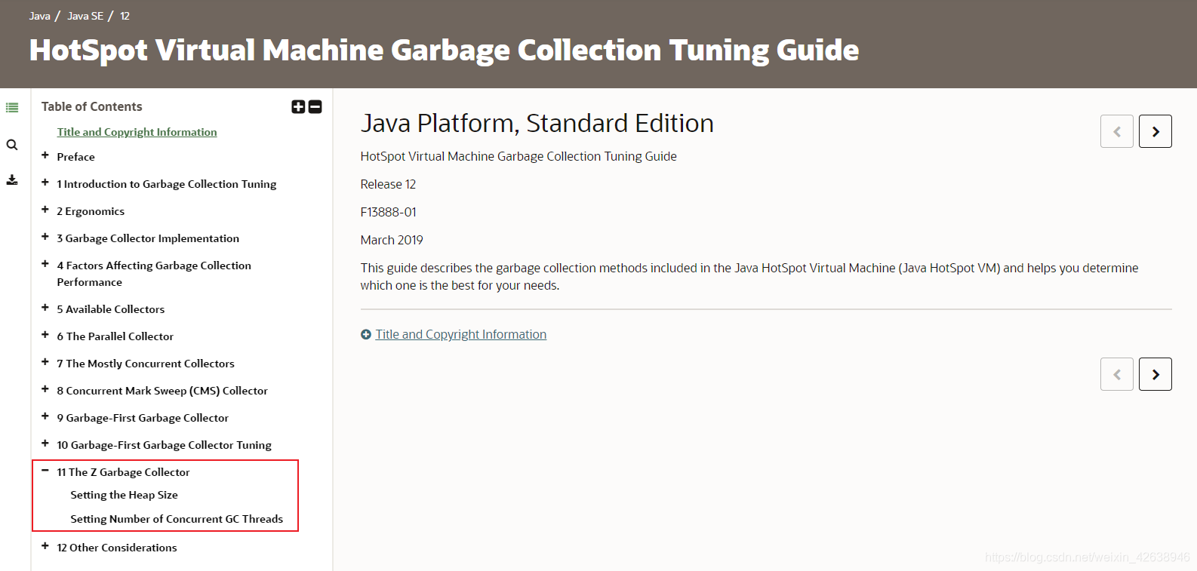Click the 12 breadcrumb link

(125, 16)
